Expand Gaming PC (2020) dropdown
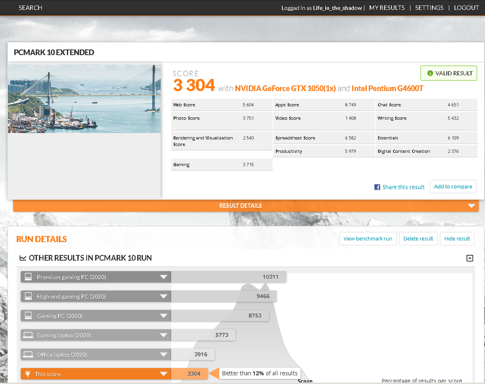Screen dimensions: 485x384 [x=163, y=316]
